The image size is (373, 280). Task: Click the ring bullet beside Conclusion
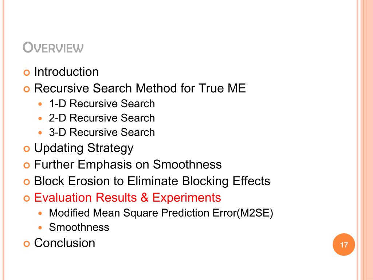pyautogui.click(x=27, y=244)
